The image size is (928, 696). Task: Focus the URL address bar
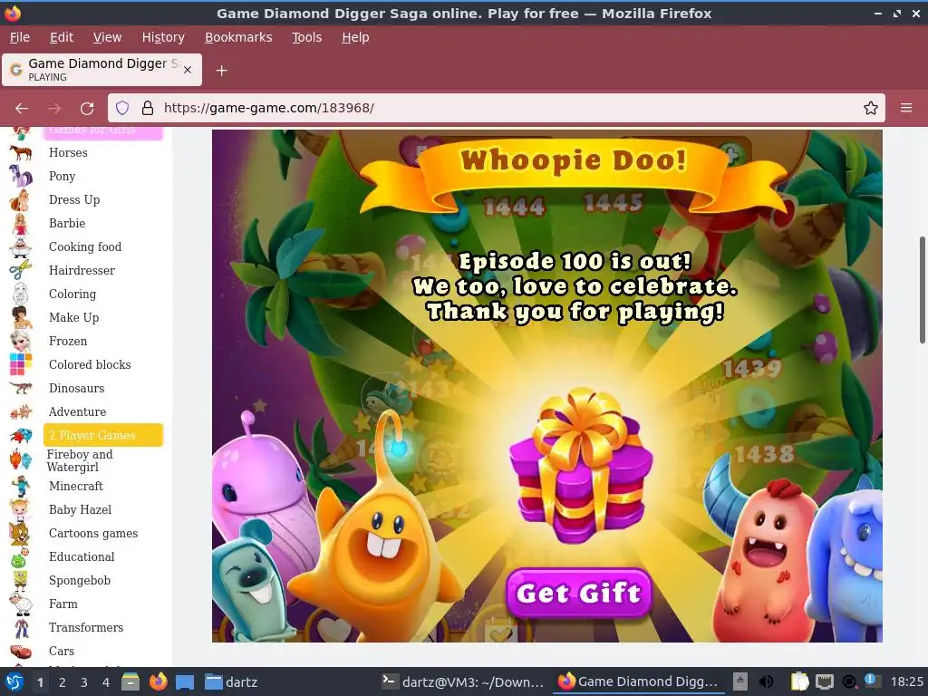[498, 108]
